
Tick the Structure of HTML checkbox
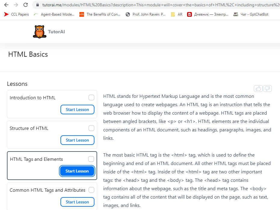click(x=91, y=128)
